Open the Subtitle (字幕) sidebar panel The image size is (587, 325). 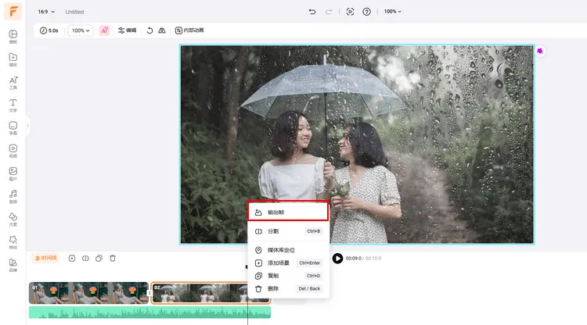point(13,128)
